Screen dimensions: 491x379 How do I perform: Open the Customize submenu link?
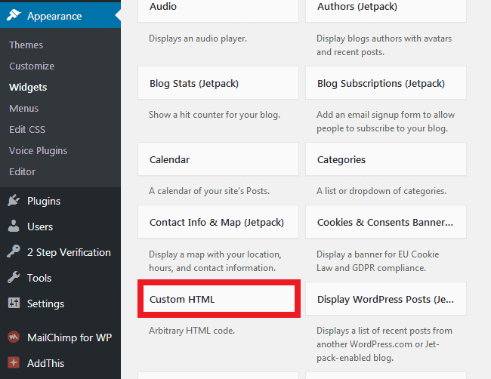click(32, 66)
